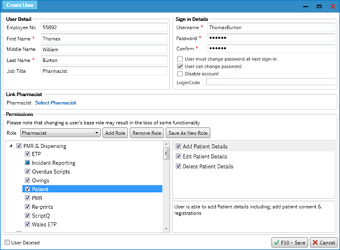Tick 'User must change password at next sign-in'
This screenshot has width=340, height=250.
(180, 59)
